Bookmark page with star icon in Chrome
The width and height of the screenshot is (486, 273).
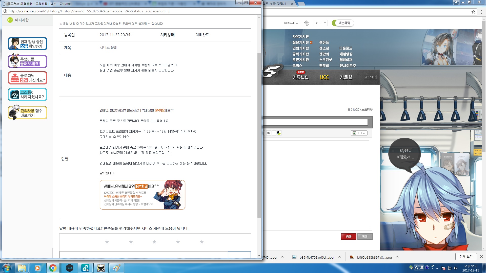473,12
